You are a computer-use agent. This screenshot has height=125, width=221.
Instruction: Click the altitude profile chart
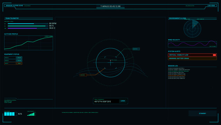(29, 43)
